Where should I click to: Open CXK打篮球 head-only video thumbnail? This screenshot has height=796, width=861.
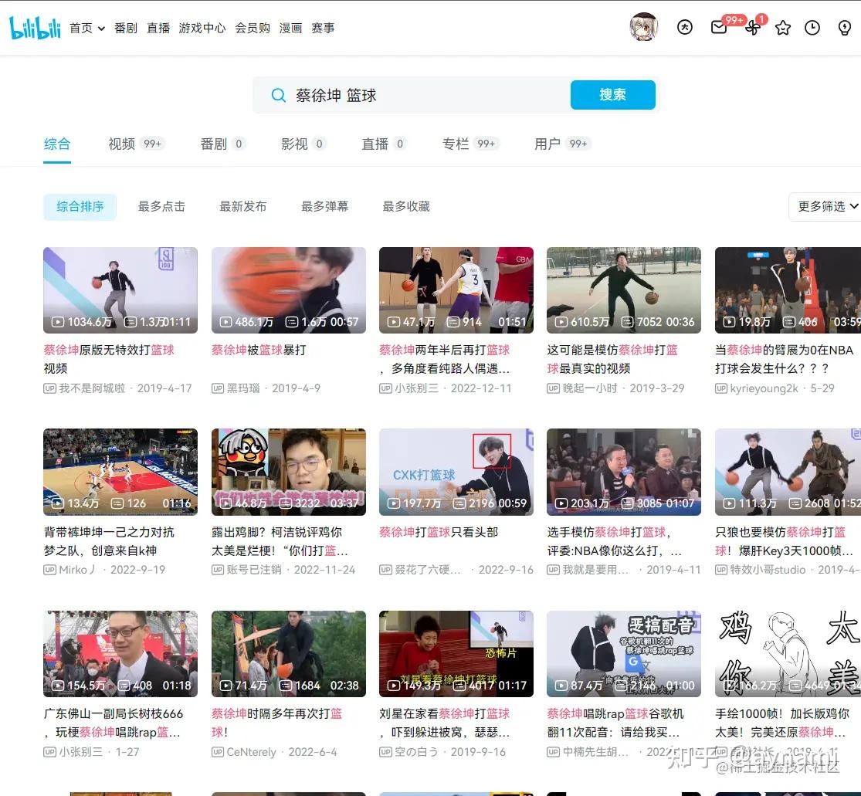(x=456, y=472)
